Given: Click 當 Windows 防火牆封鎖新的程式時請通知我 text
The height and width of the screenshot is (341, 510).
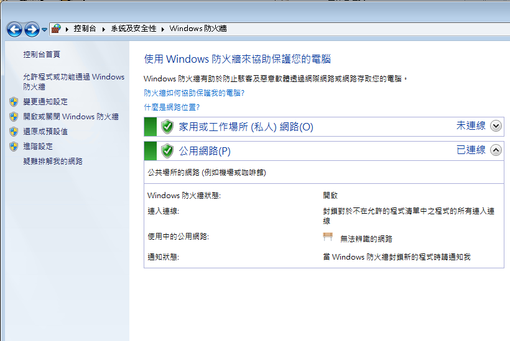Looking at the screenshot, I should 397,257.
